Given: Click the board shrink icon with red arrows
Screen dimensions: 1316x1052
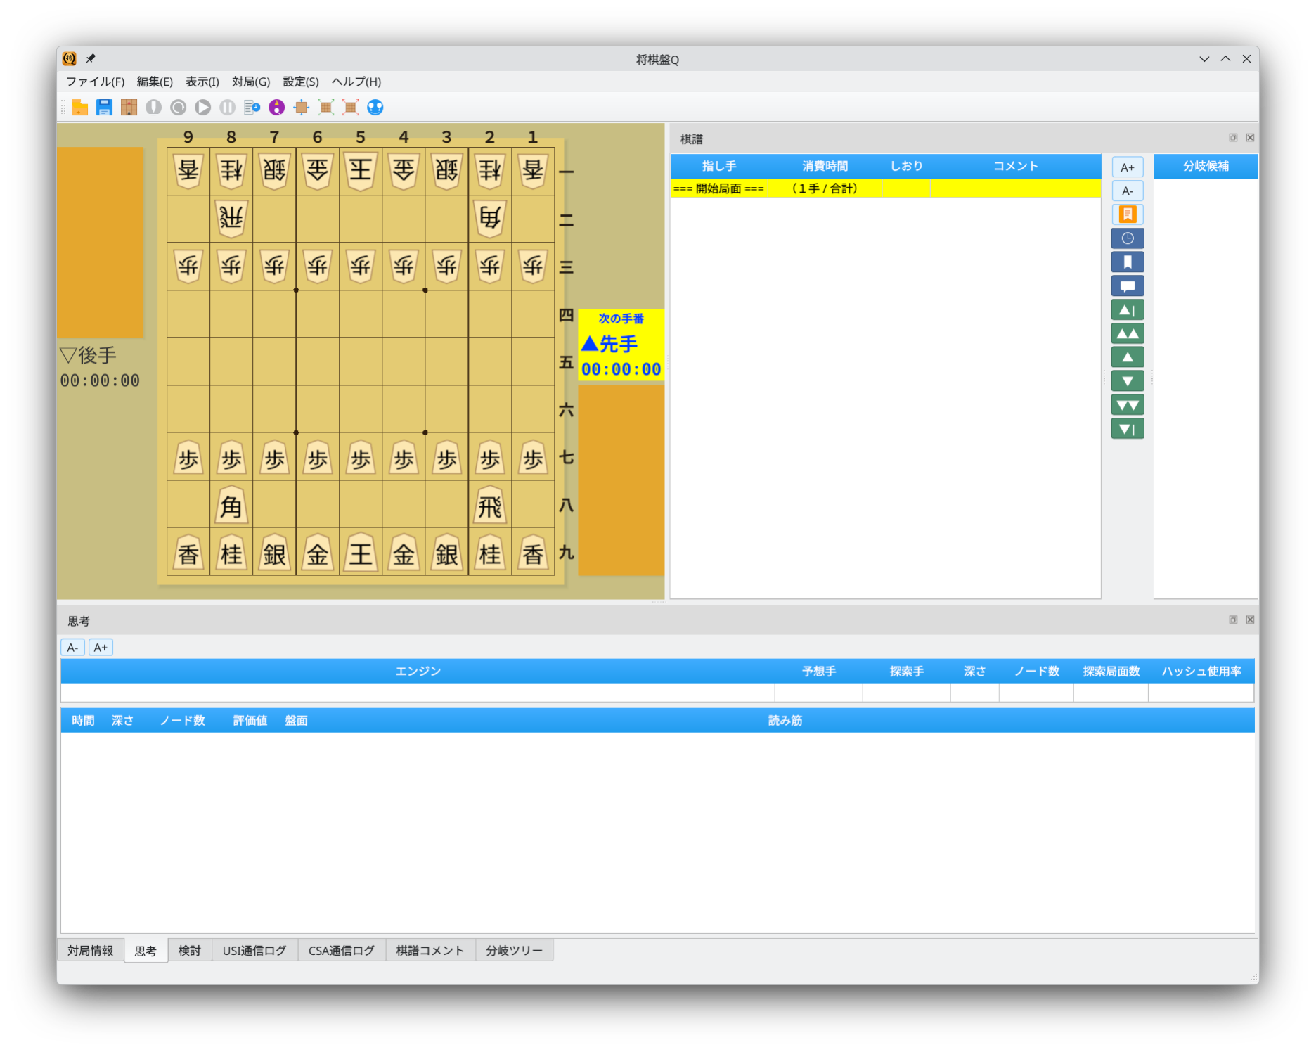Looking at the screenshot, I should click(x=350, y=108).
